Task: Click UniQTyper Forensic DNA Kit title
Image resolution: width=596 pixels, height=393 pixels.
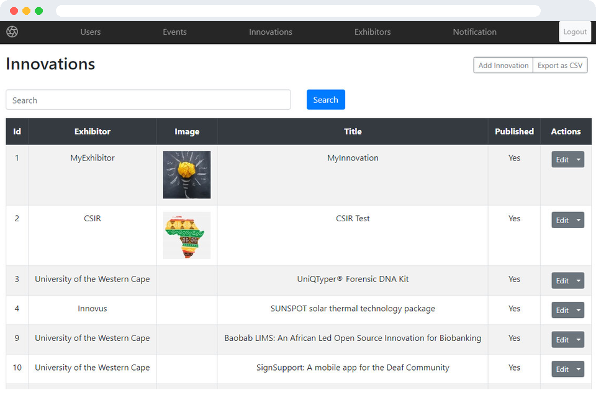Action: pyautogui.click(x=353, y=279)
